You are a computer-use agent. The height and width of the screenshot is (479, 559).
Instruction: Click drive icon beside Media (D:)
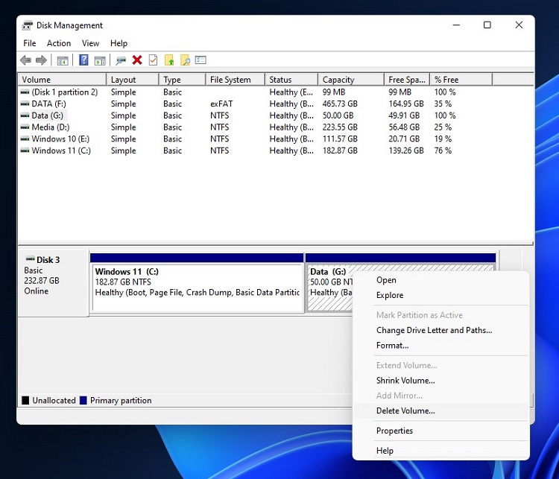coord(25,127)
